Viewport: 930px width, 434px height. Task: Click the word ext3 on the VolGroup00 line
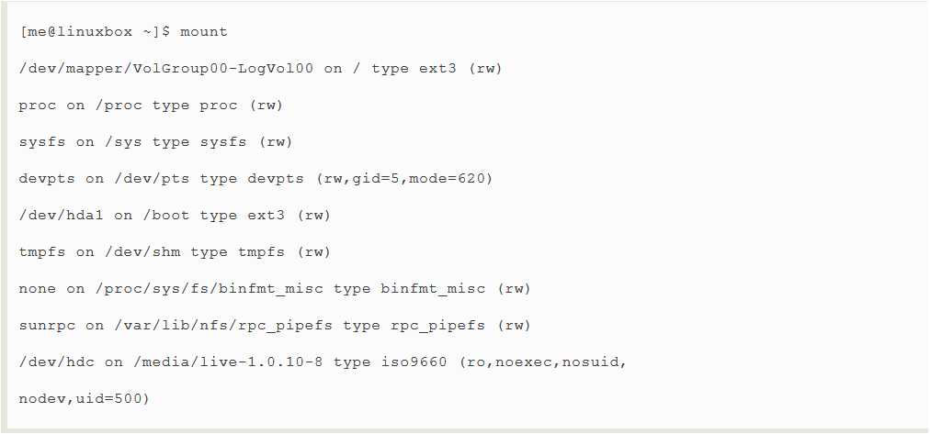(437, 69)
